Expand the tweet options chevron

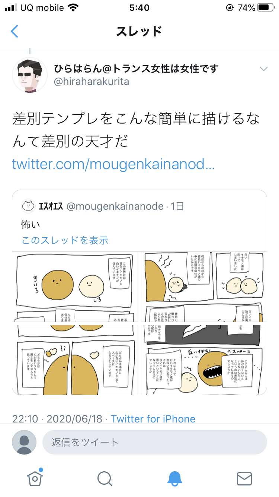tap(263, 69)
